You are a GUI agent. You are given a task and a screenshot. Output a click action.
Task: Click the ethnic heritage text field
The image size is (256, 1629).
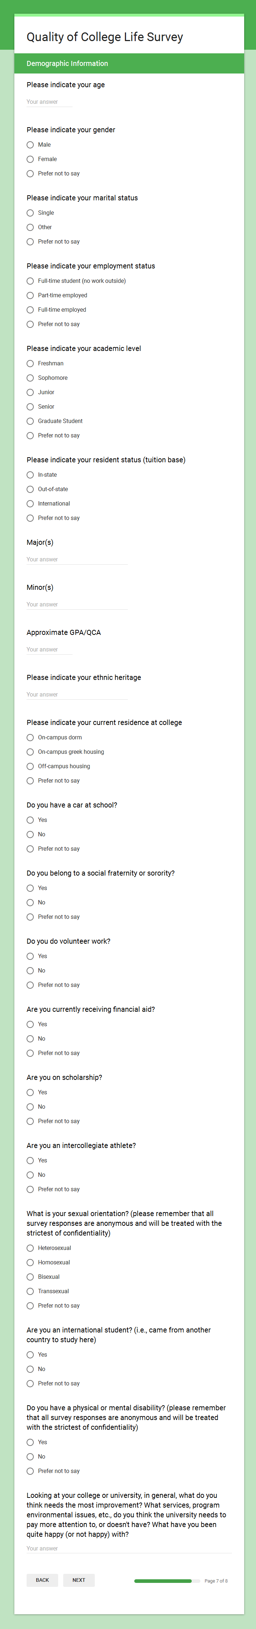tap(76, 694)
